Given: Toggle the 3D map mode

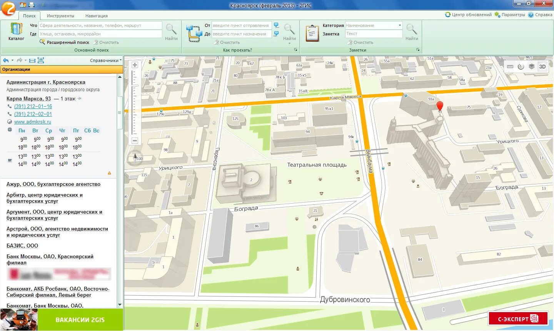Looking at the screenshot, I should [542, 67].
